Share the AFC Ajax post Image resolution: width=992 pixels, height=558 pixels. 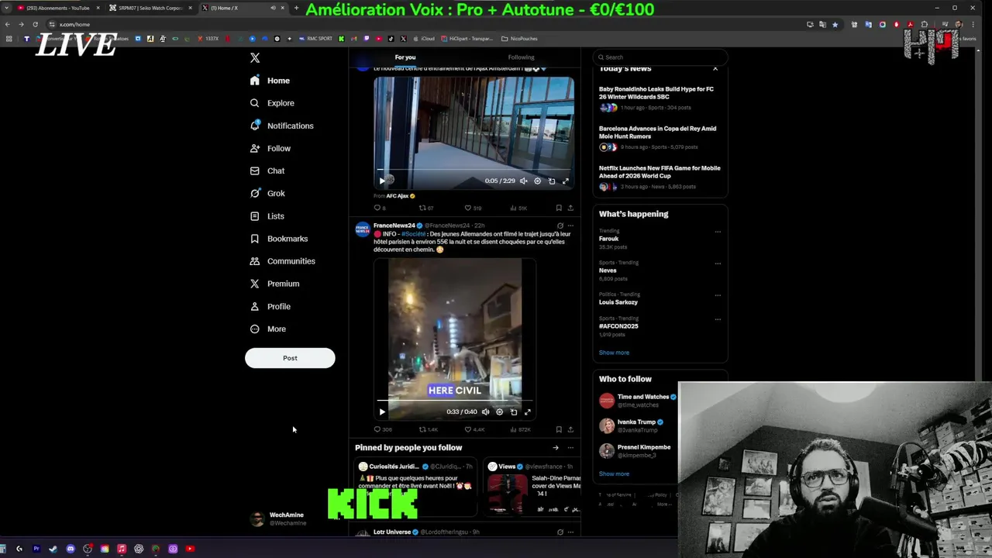(x=570, y=208)
